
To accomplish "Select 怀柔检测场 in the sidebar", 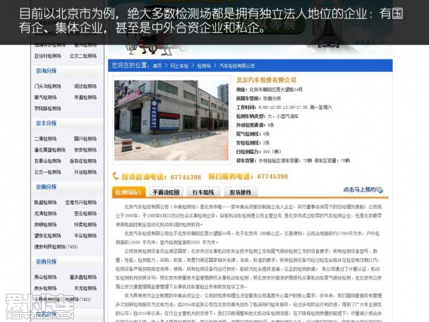I will pyautogui.click(x=85, y=225).
